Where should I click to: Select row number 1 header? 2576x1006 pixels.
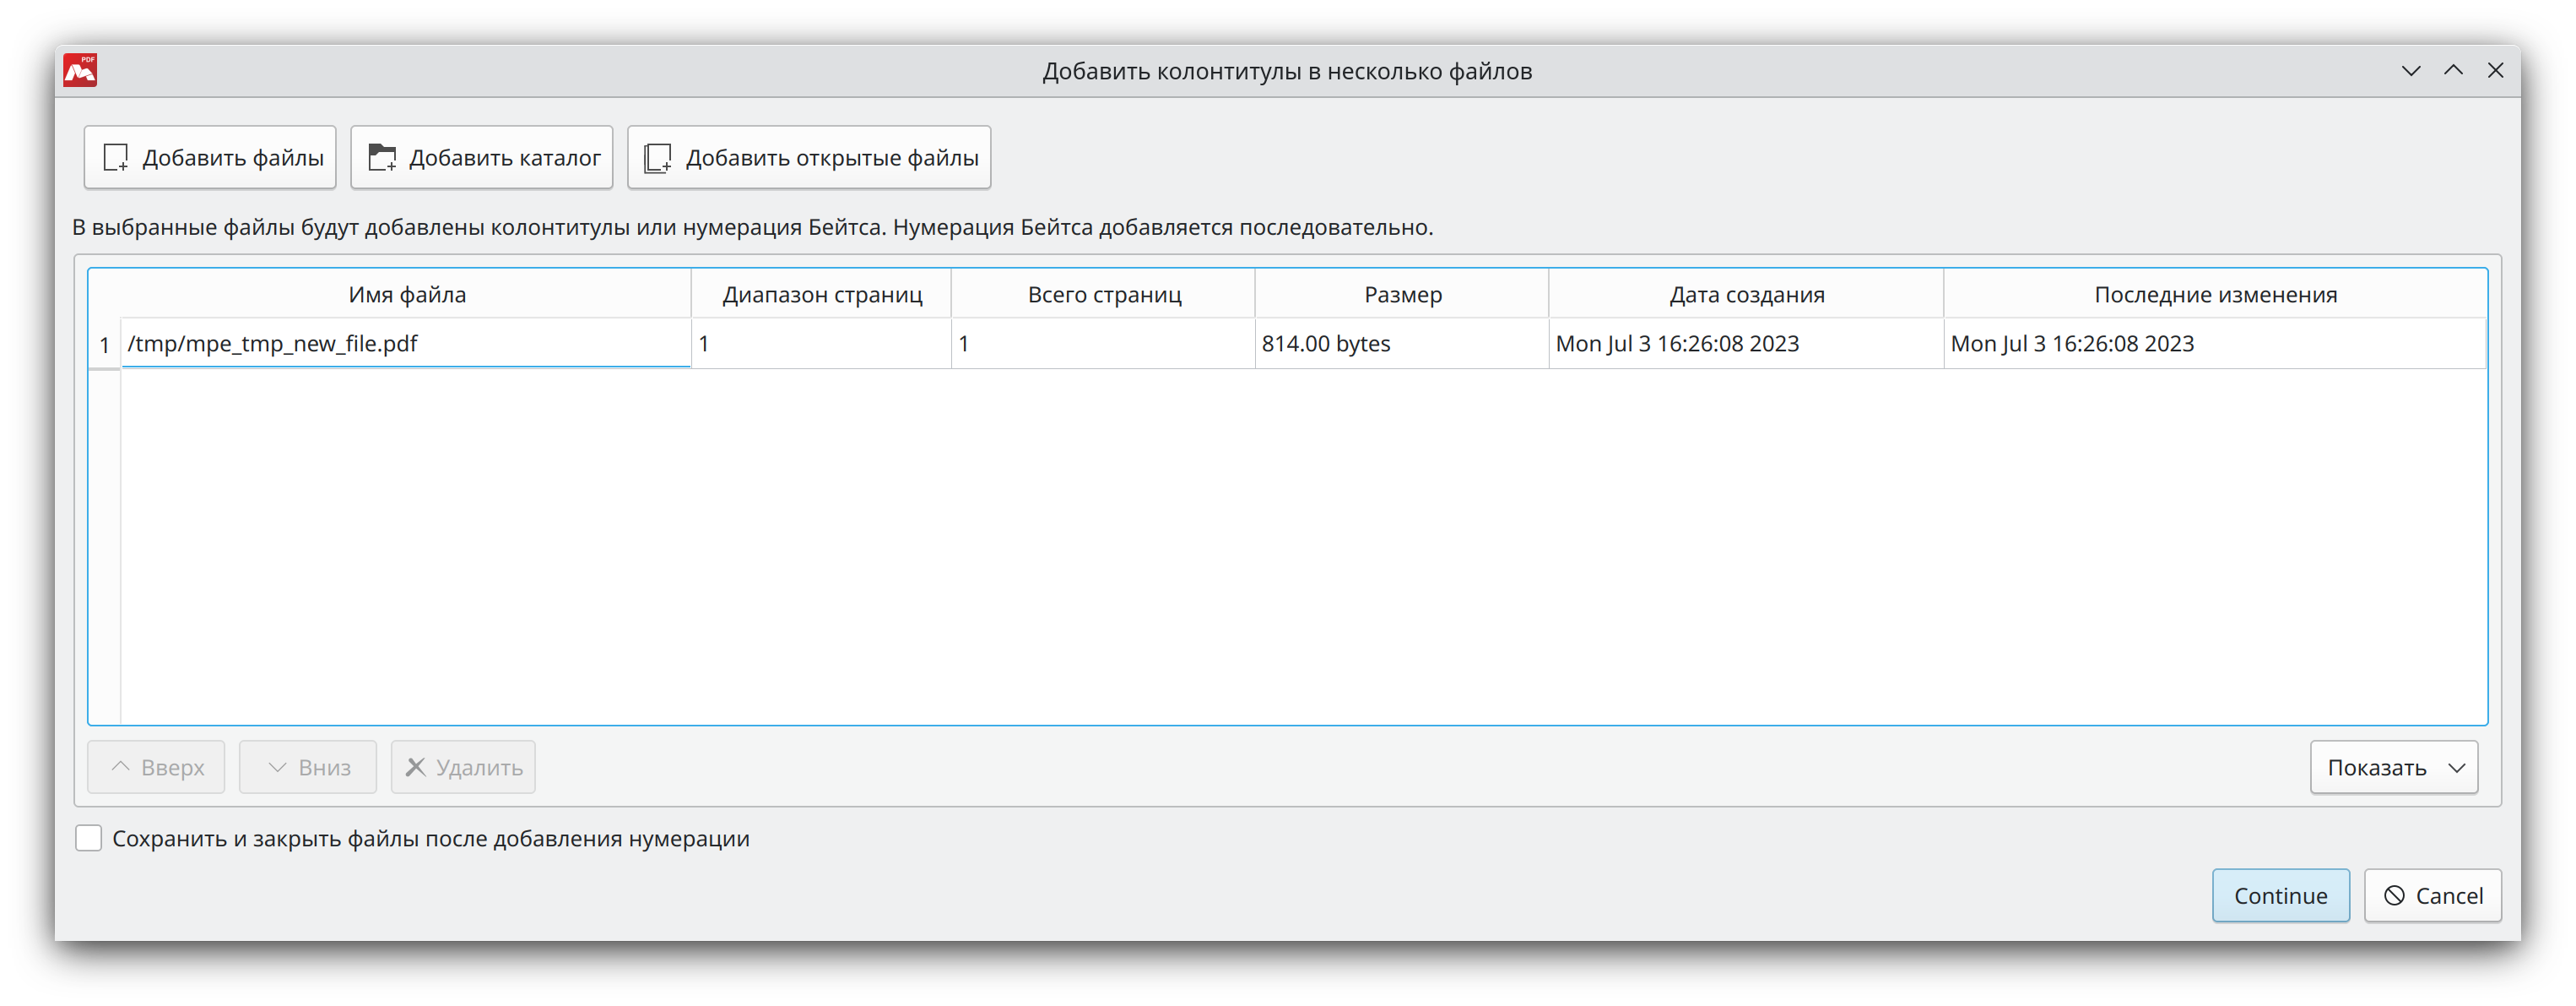[x=104, y=345]
